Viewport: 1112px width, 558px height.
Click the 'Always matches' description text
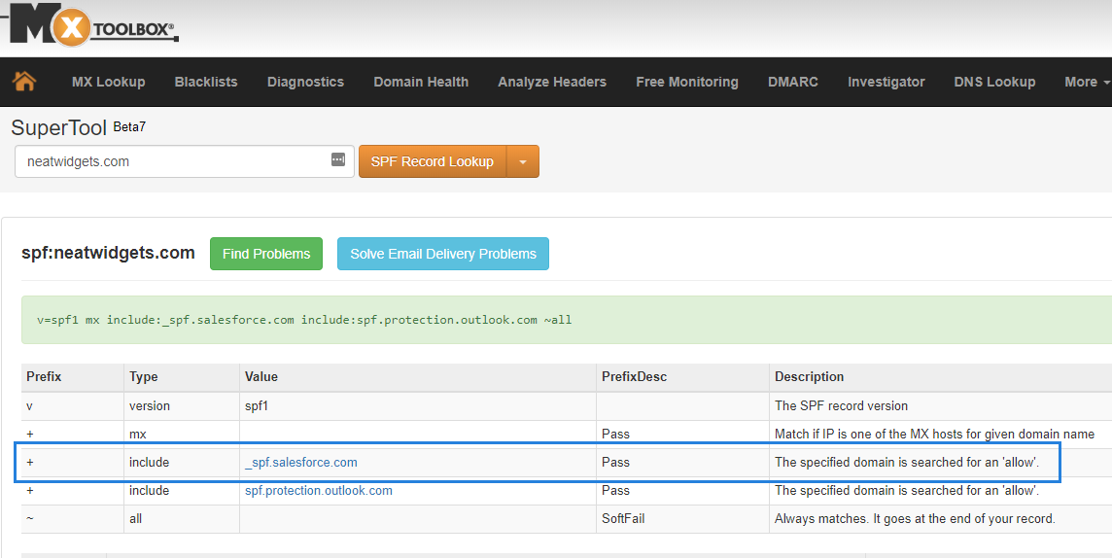pyautogui.click(x=915, y=519)
